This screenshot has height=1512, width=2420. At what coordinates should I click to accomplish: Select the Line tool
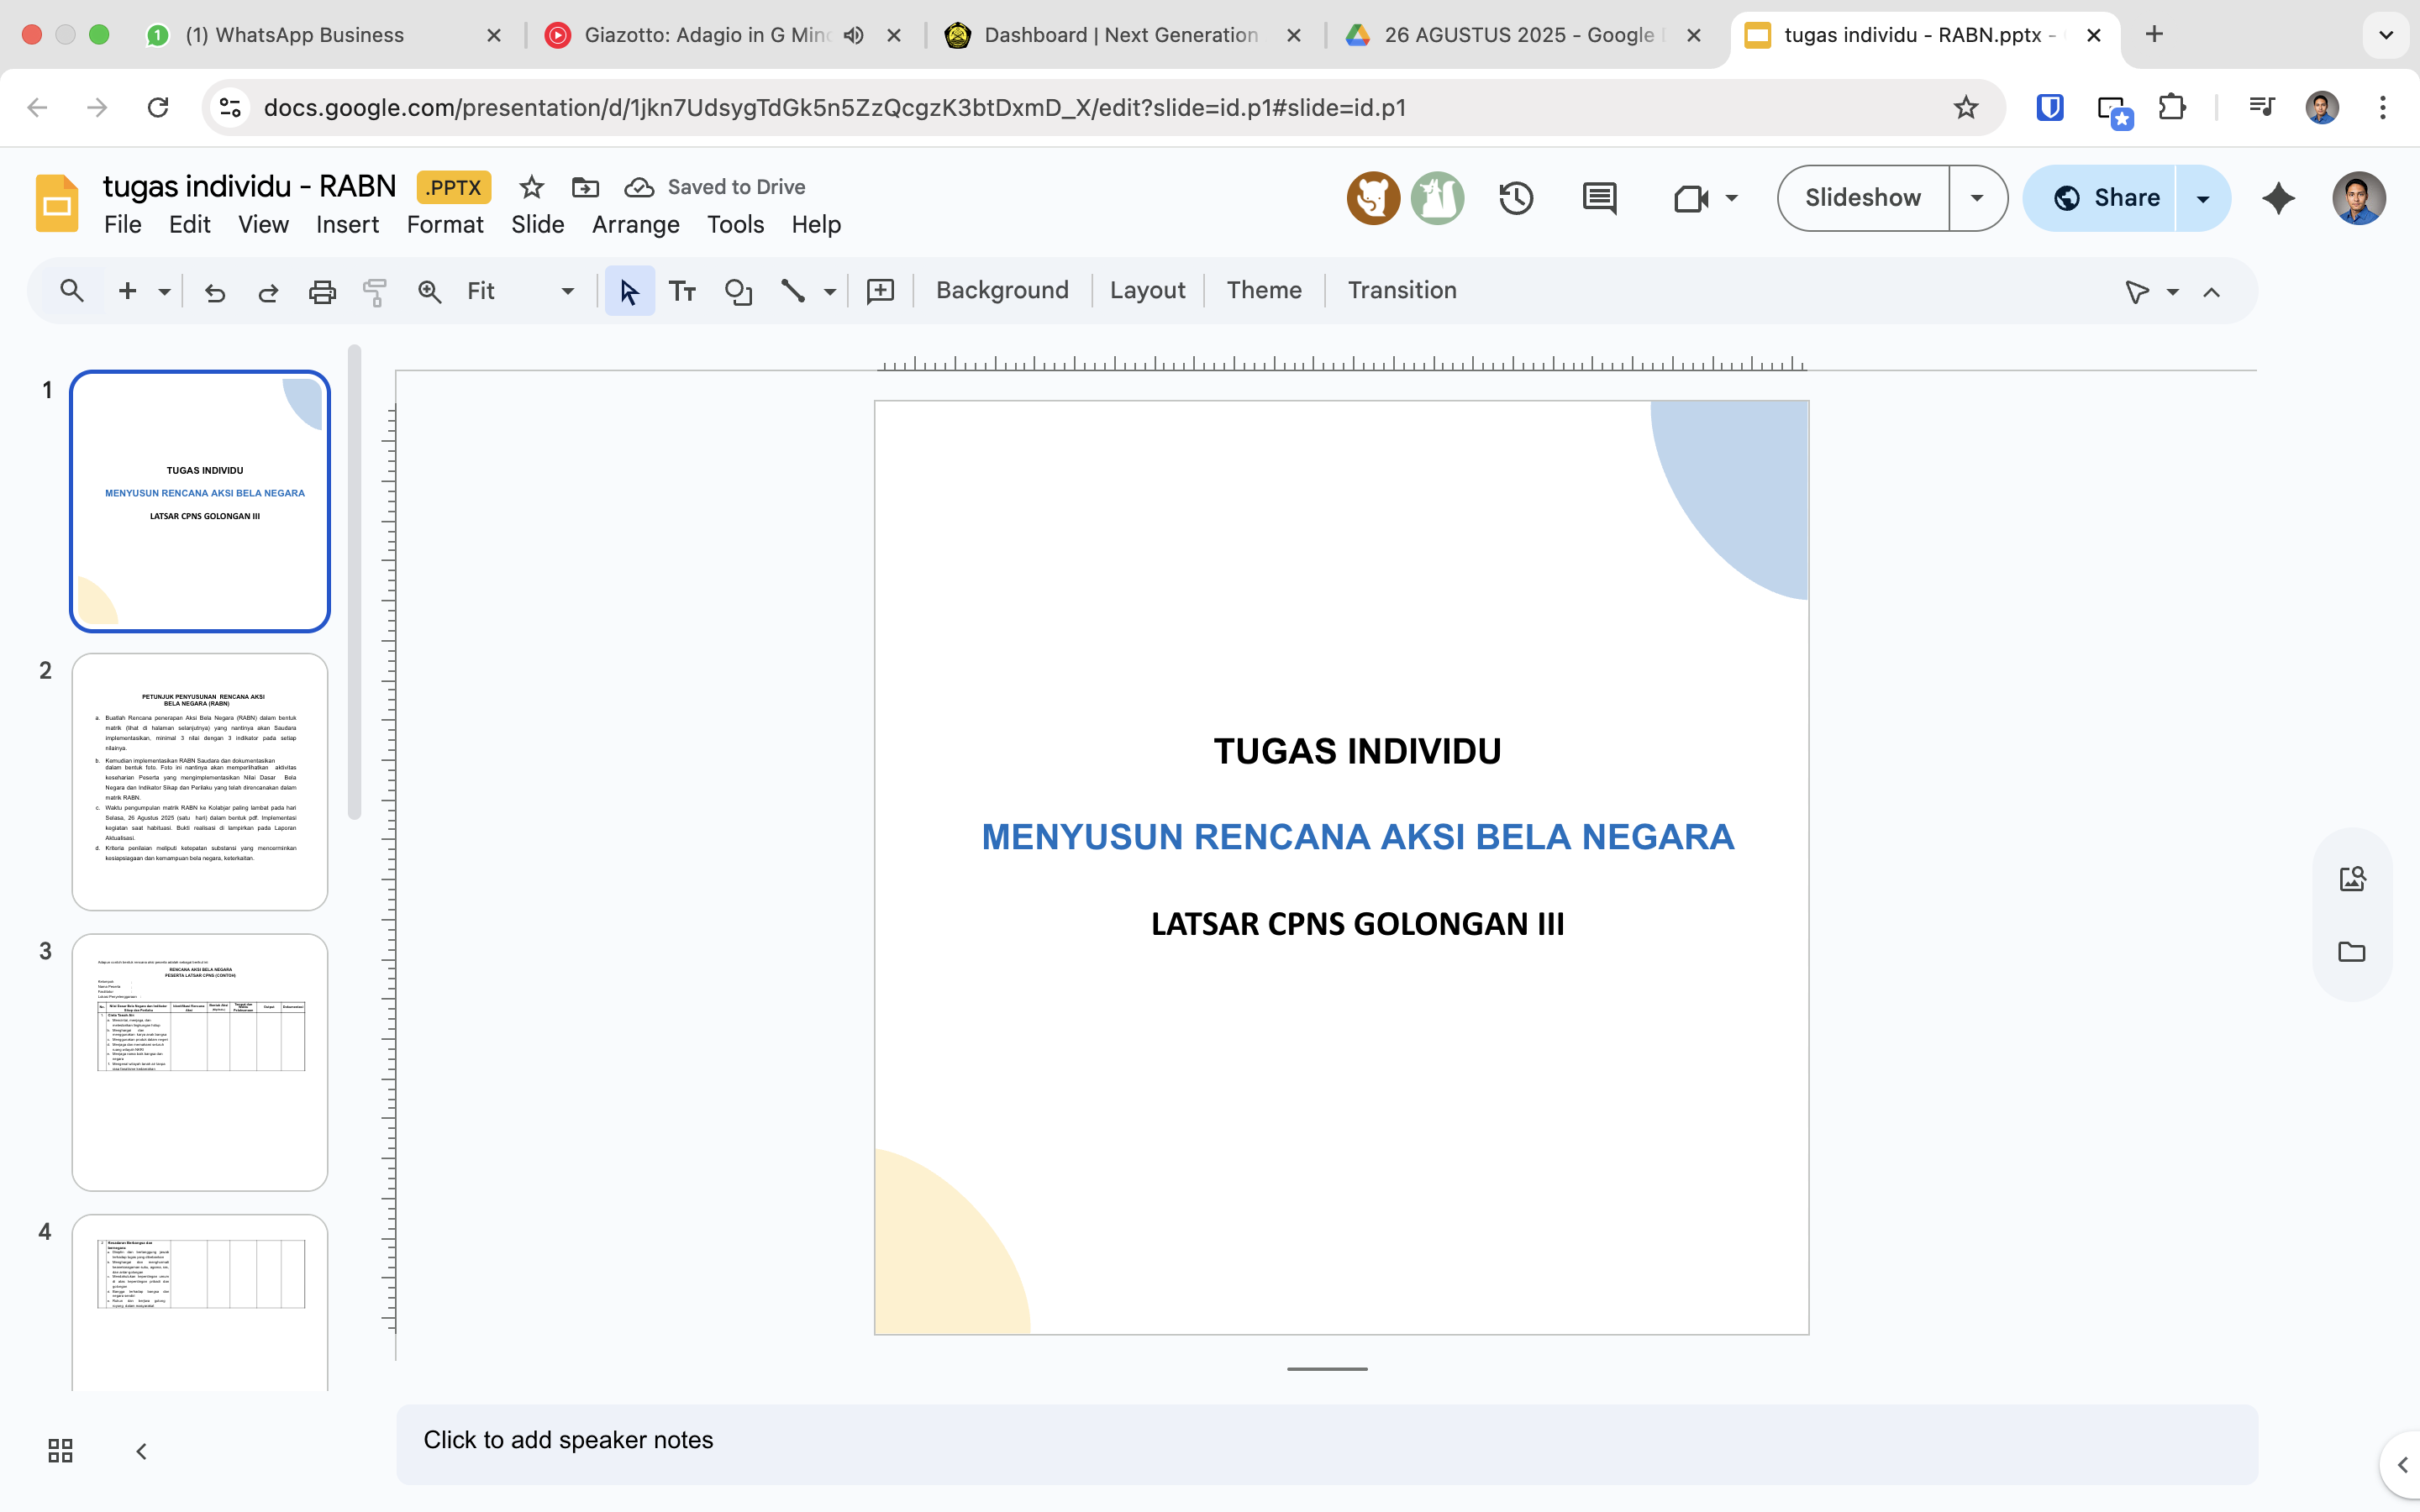793,291
